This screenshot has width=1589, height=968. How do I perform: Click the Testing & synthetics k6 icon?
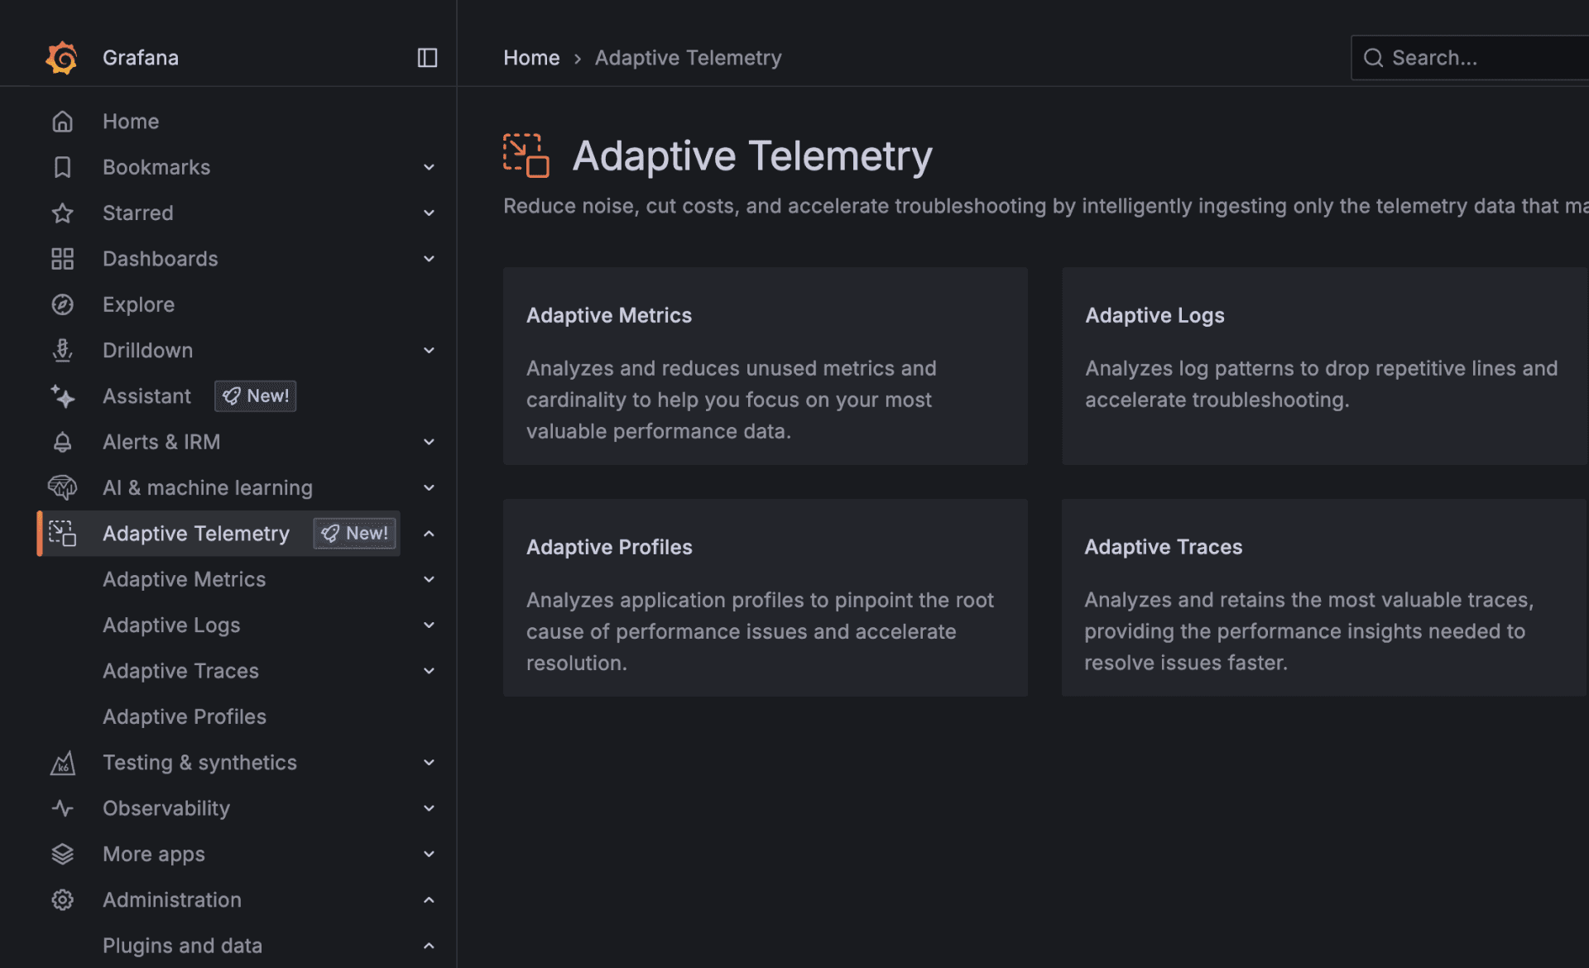62,763
